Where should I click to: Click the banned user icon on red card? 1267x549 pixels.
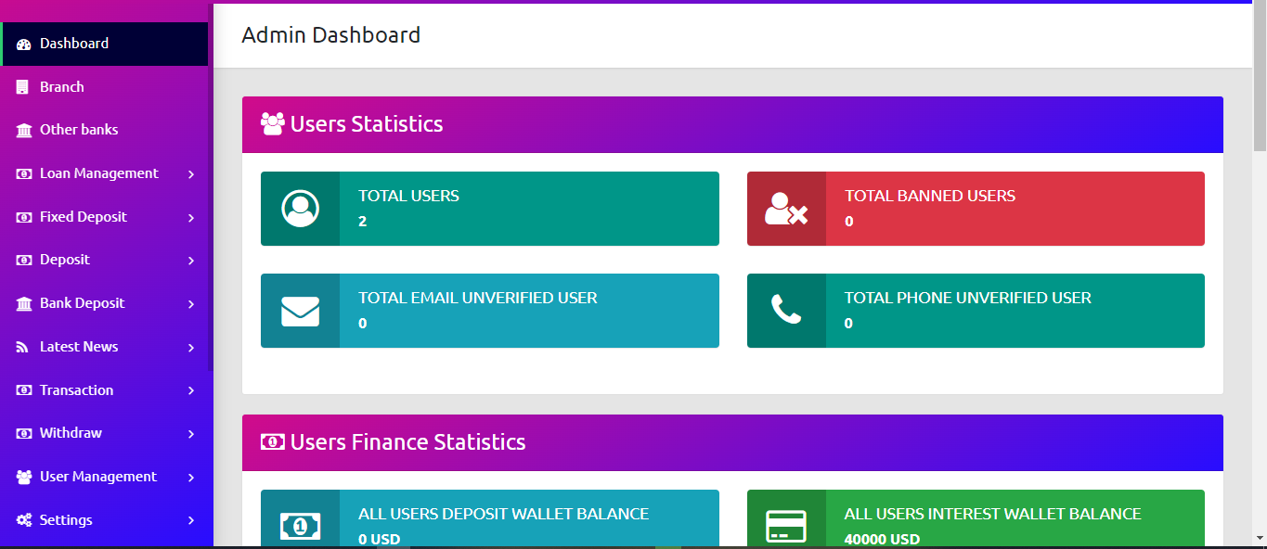pyautogui.click(x=785, y=208)
